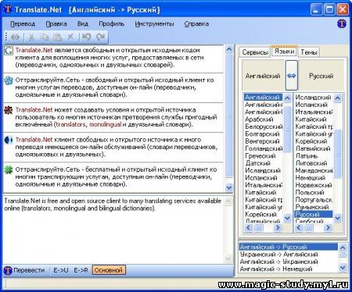
Task: Click the swap languages double-arrow button
Action: [292, 76]
